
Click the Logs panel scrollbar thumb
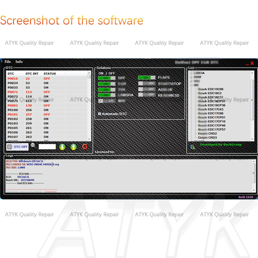[254, 173]
